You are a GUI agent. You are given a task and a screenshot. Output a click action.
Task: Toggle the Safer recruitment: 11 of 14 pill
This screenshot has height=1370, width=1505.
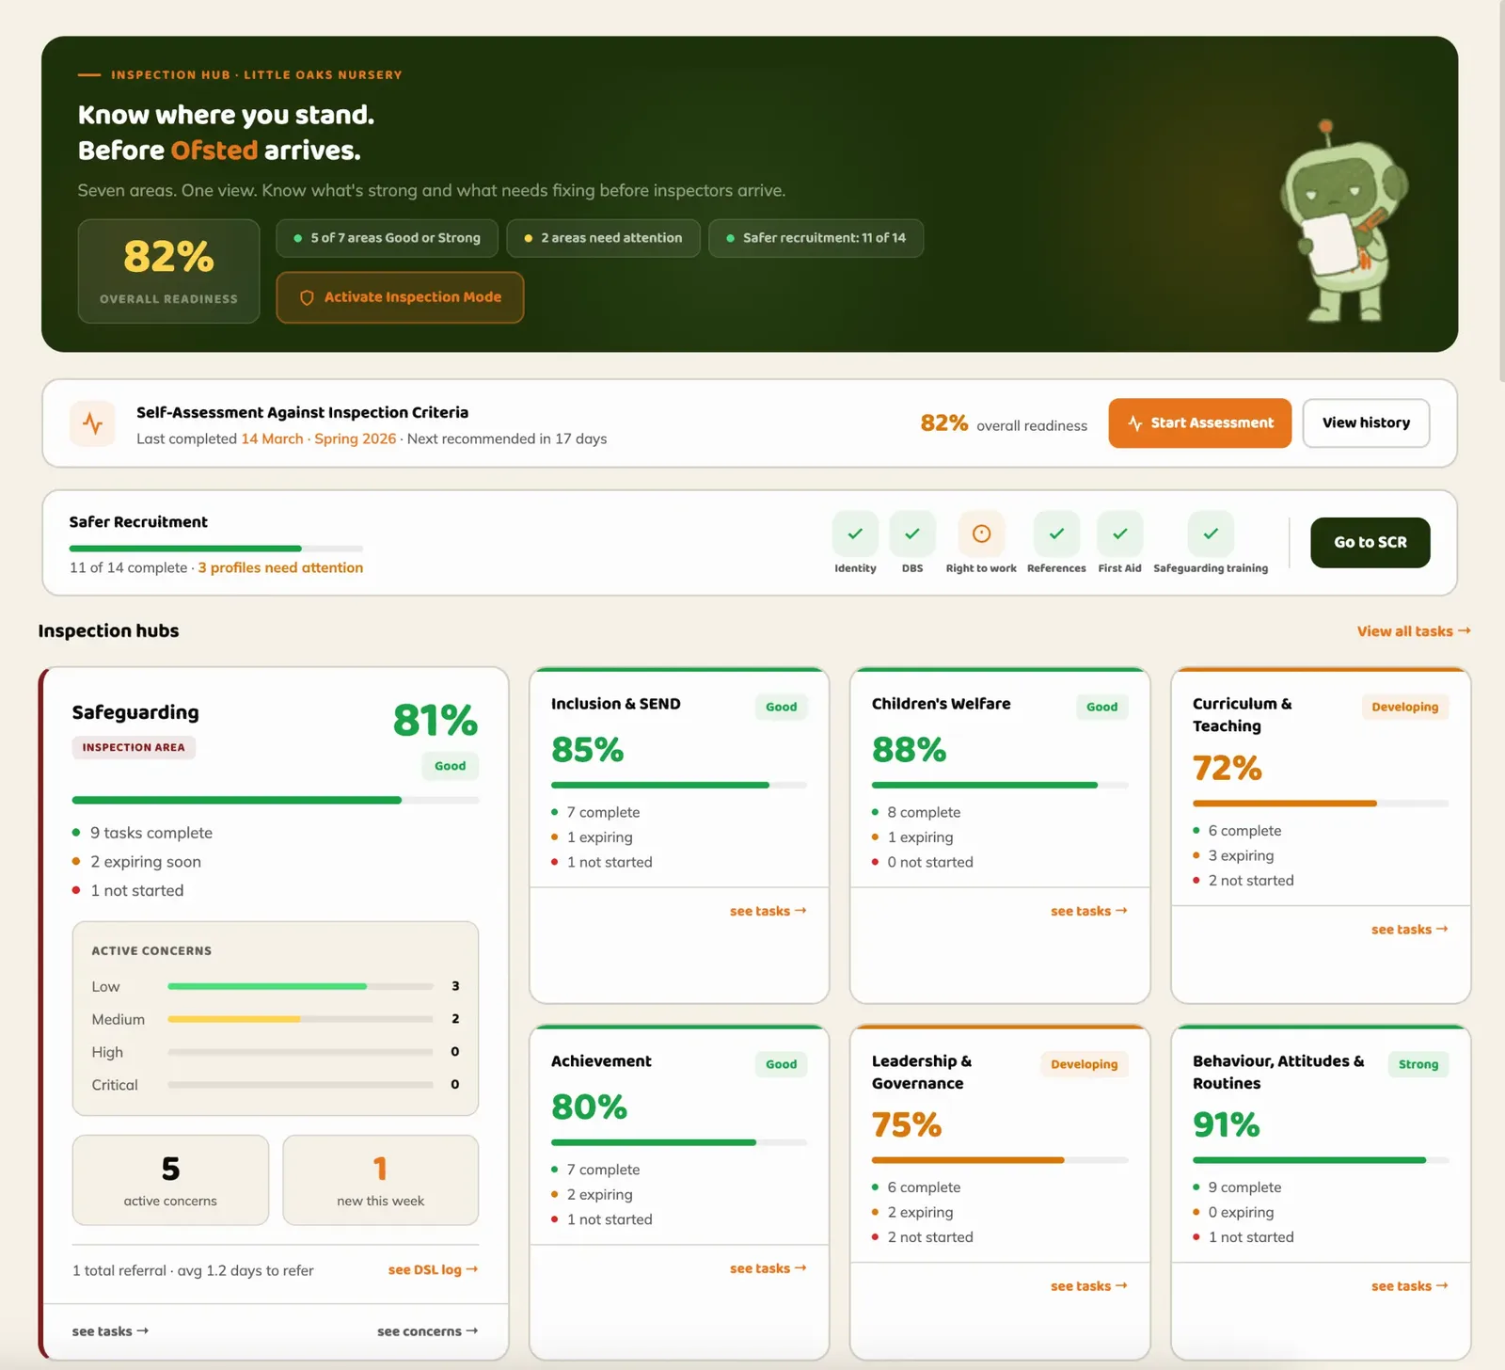click(815, 238)
